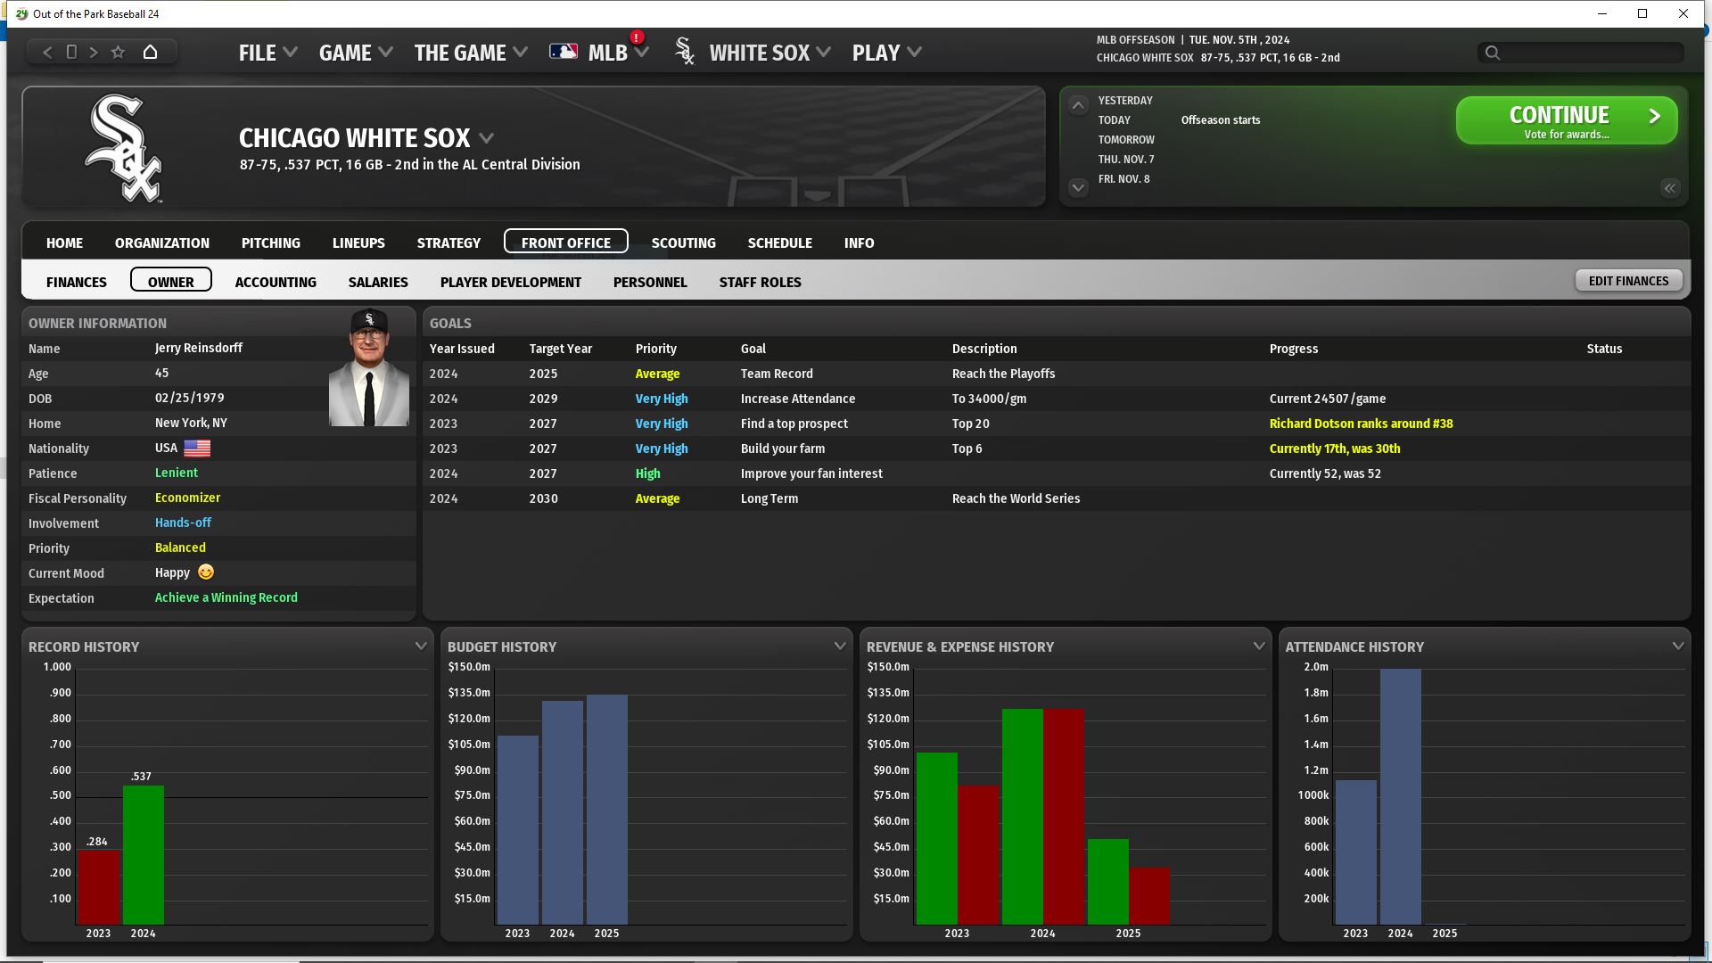
Task: Click the White Sox logo in menu bar
Action: pos(685,52)
